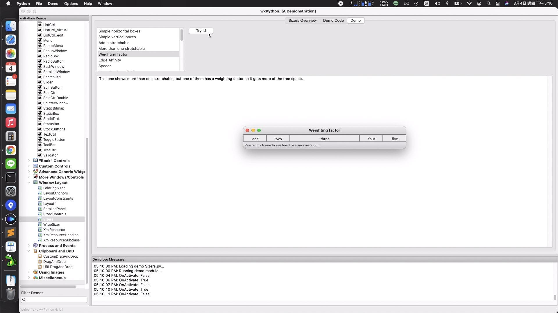
Task: Open Spotlight search in menu bar
Action: 489,3
